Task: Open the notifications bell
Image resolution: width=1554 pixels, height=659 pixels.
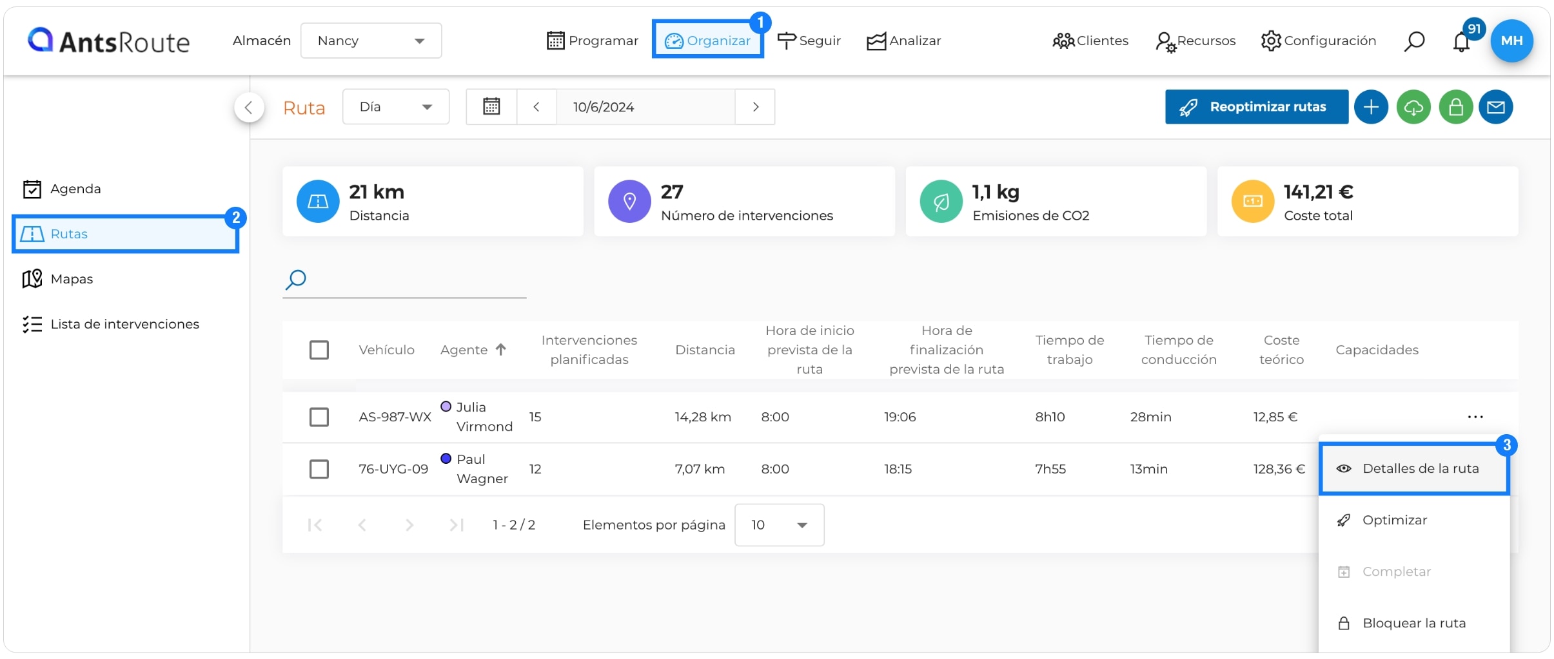Action: (1461, 42)
